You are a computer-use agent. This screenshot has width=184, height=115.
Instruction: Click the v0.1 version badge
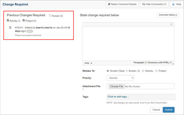(x=30, y=31)
